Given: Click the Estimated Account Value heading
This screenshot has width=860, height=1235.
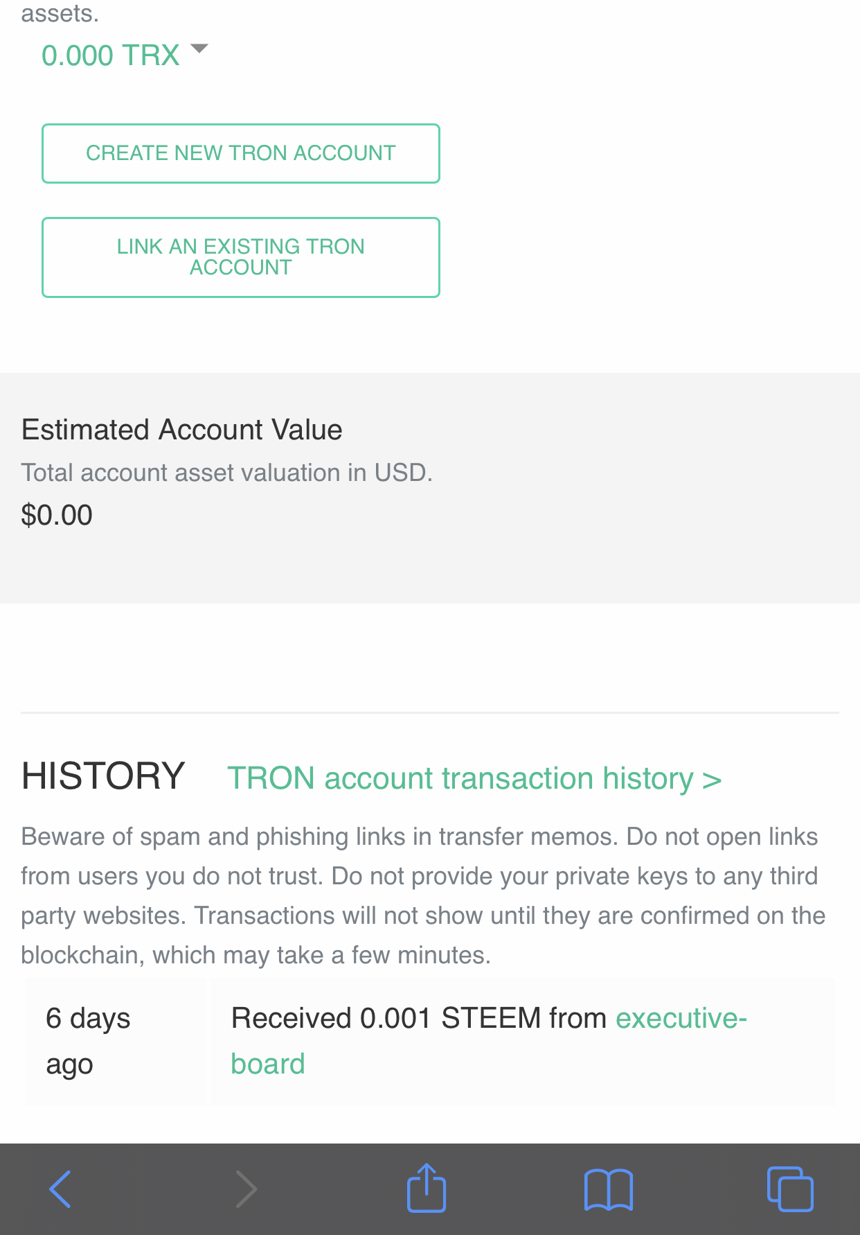Looking at the screenshot, I should 181,430.
